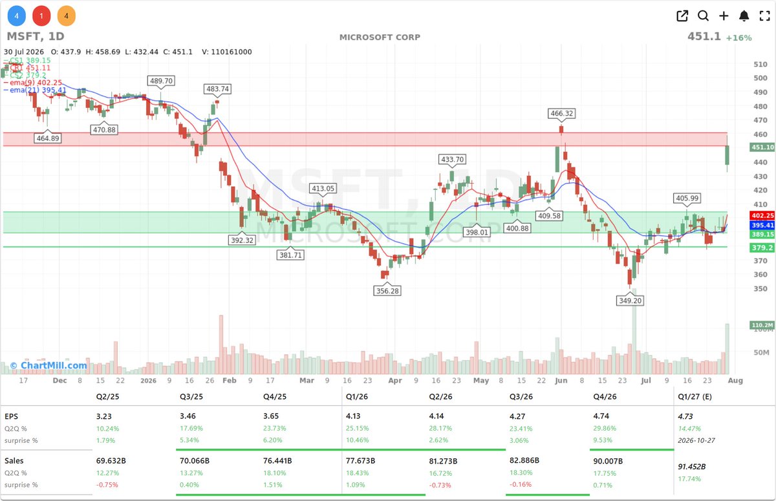Select the Q1/26 quarter column header
Viewport: 776px width, 501px height.
click(357, 398)
